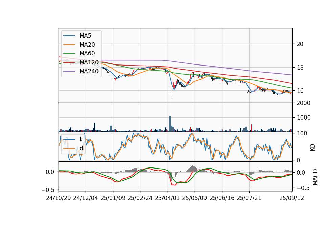Click the lowest candlestick wick in April

172,94
